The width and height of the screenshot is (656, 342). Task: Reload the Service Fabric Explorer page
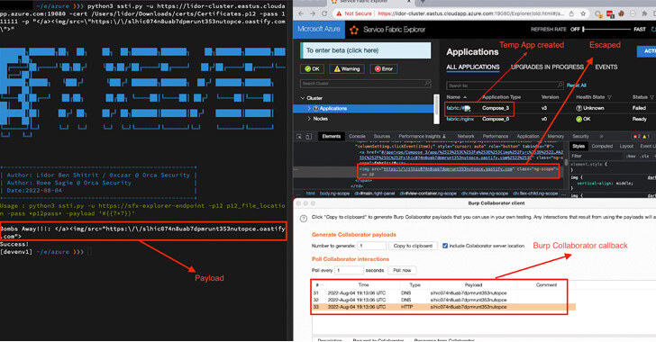click(x=324, y=13)
